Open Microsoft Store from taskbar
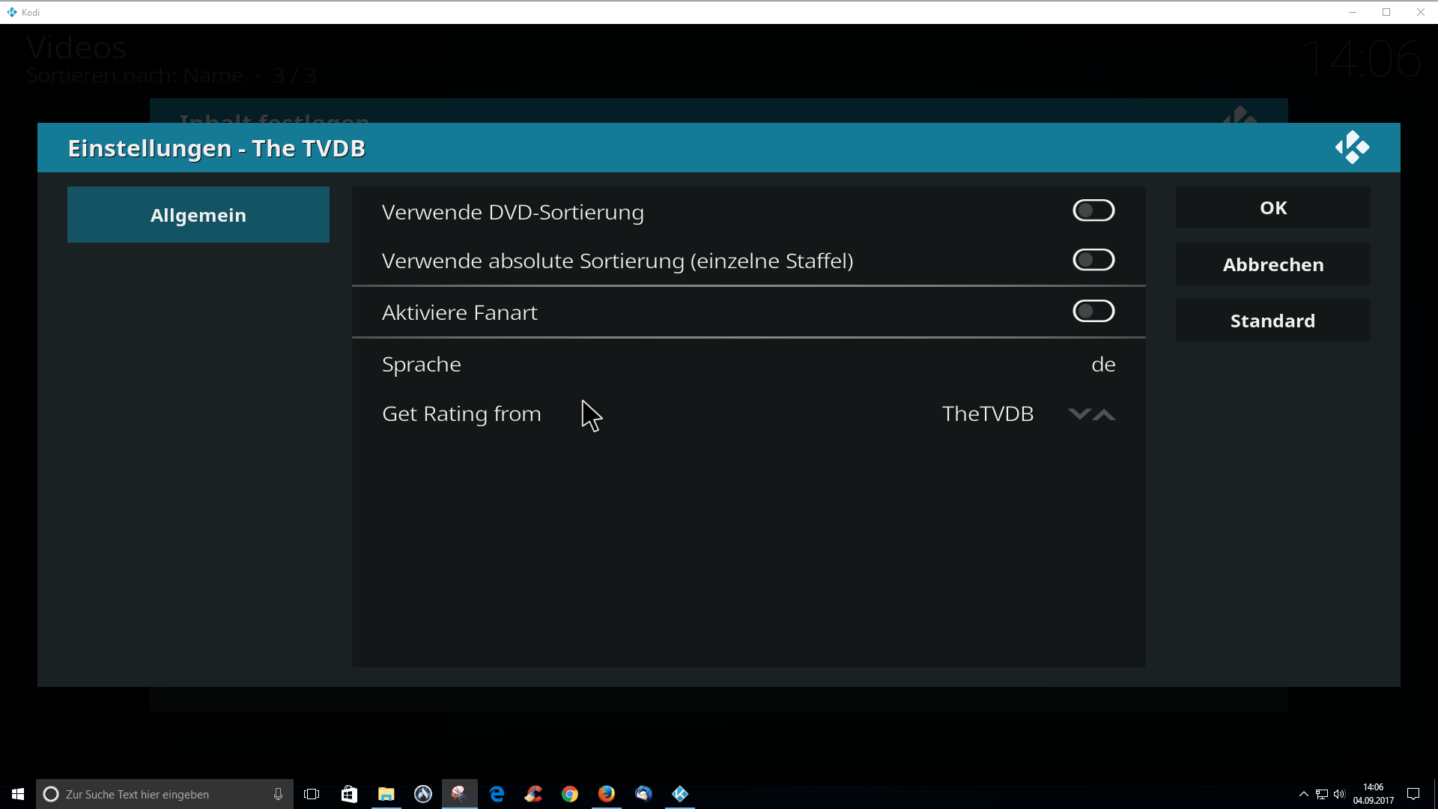This screenshot has width=1438, height=809. click(349, 794)
